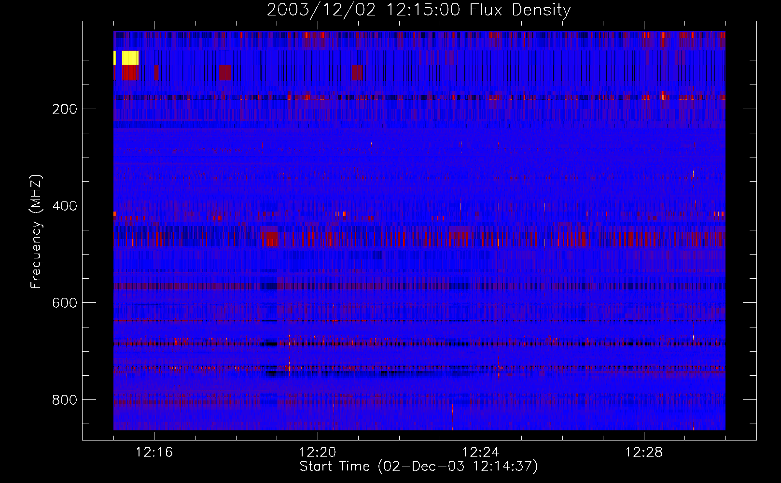Click the 12:28 time tick label

click(643, 453)
